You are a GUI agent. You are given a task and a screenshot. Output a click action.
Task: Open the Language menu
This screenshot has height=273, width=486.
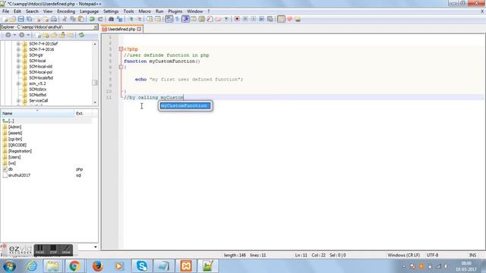click(x=89, y=11)
